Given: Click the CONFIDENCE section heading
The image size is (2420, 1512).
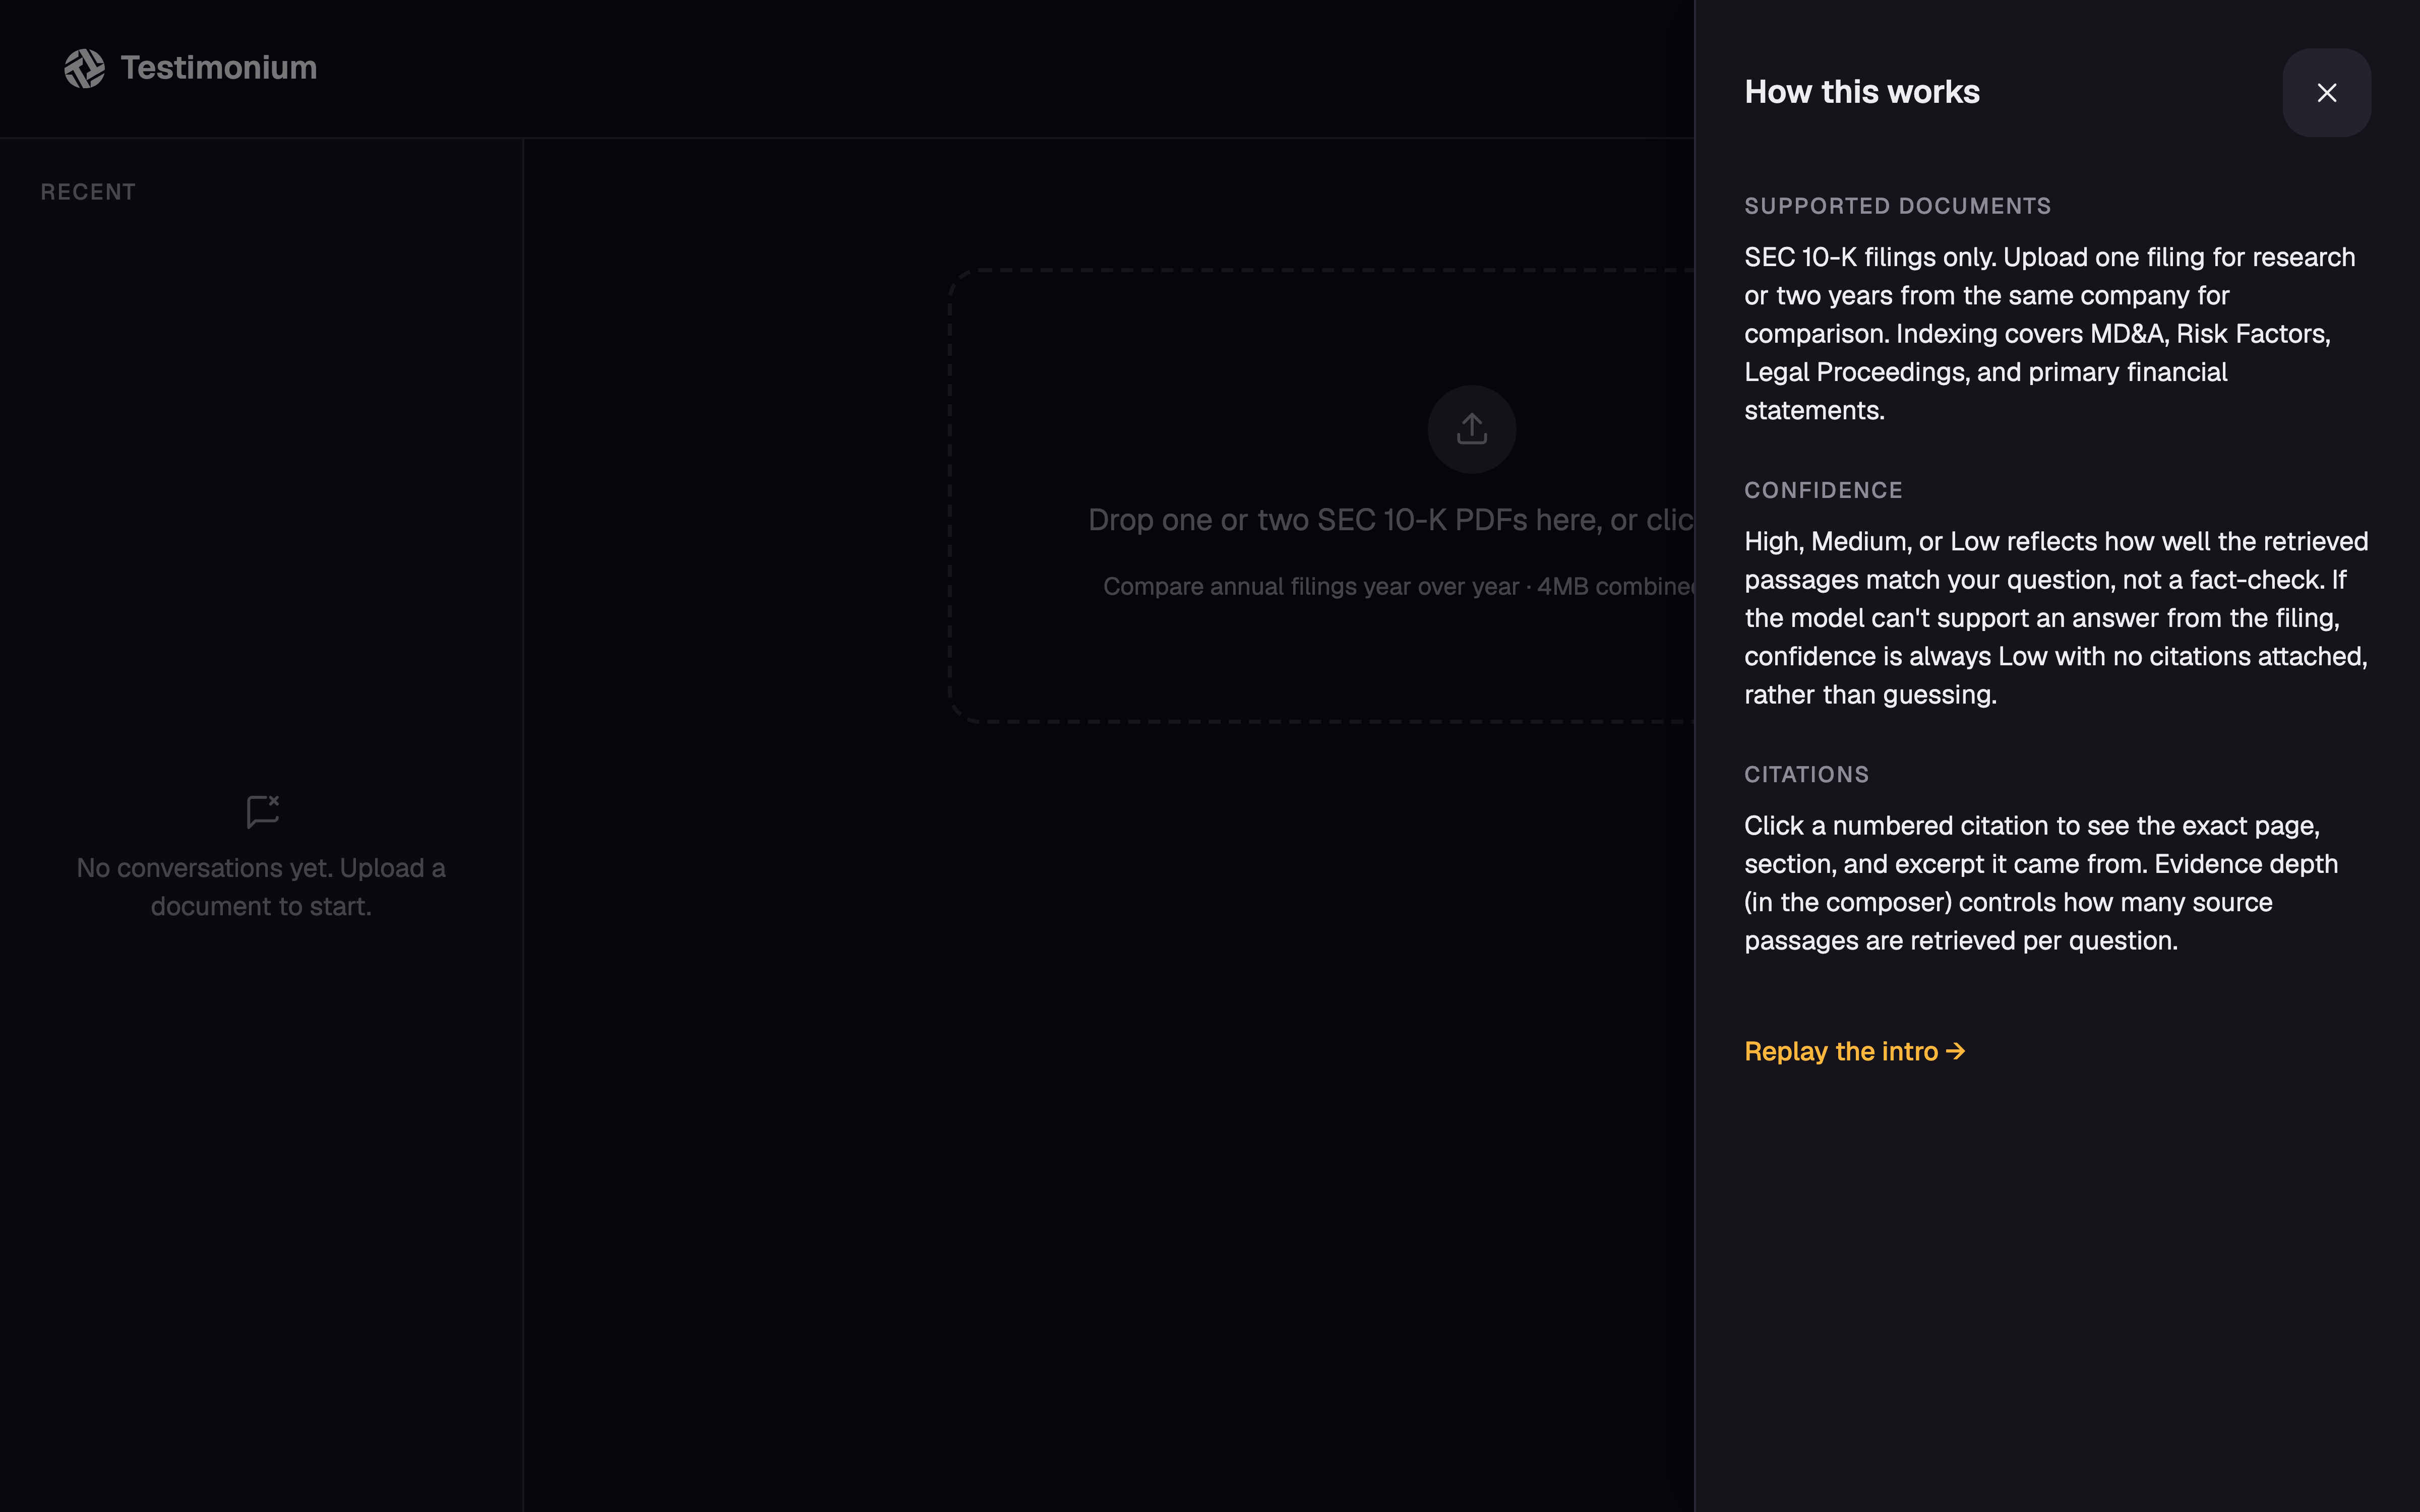Looking at the screenshot, I should 1823,490.
